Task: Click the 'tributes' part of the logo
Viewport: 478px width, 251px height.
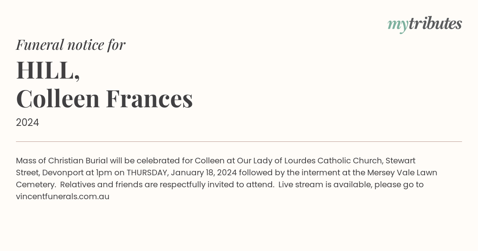Action: (x=435, y=24)
